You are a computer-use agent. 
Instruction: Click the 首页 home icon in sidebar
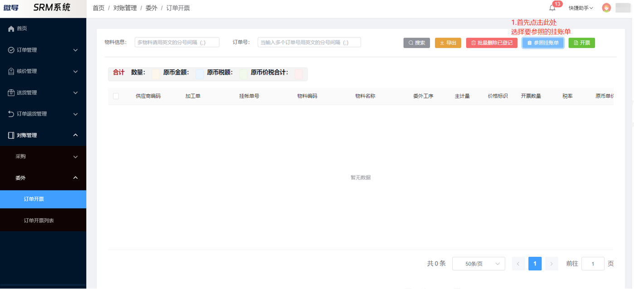pos(11,29)
